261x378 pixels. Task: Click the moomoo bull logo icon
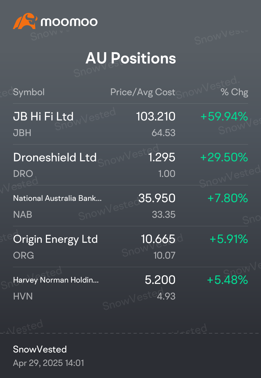(25, 21)
